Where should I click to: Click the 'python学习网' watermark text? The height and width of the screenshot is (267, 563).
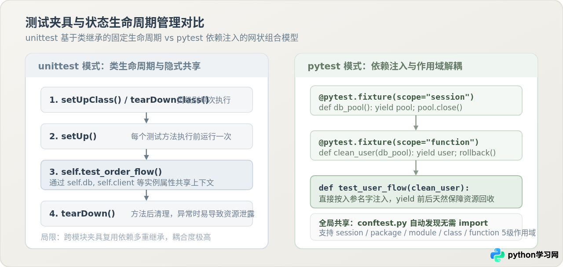tap(533, 255)
